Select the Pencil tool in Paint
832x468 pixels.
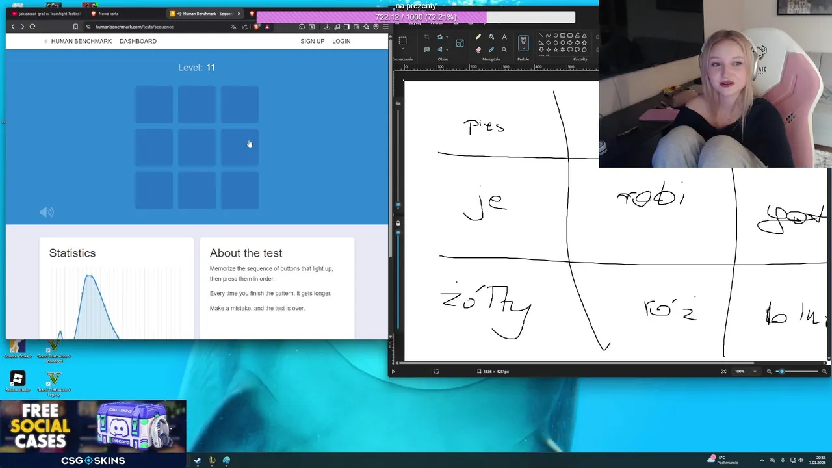(478, 37)
